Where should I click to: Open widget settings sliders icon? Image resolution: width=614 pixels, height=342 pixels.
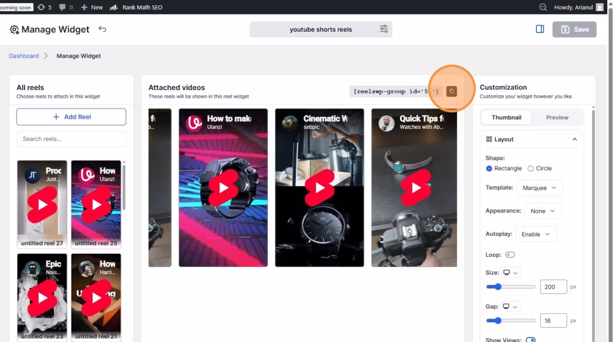(x=384, y=29)
